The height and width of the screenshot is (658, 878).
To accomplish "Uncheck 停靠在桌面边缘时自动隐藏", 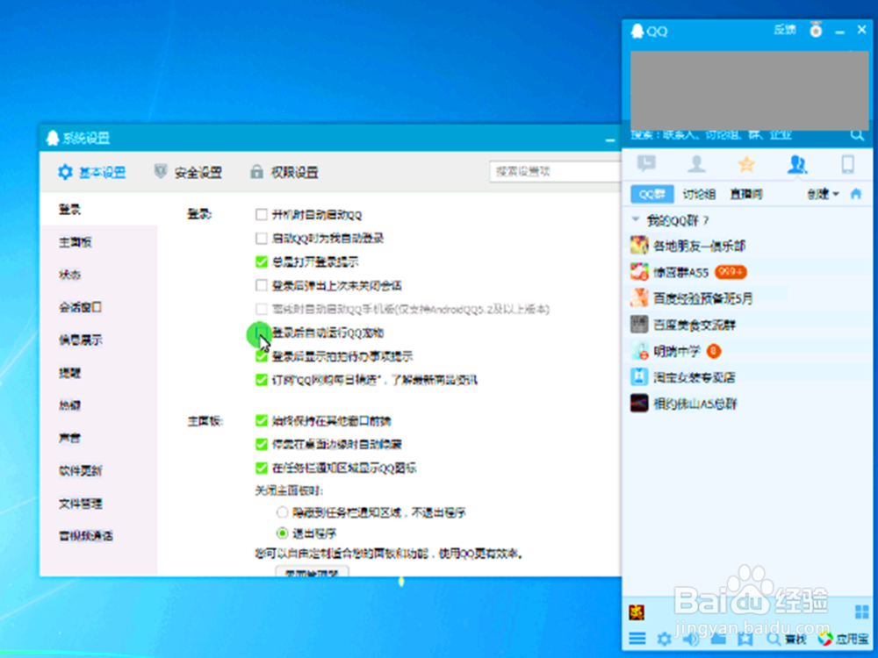I will (x=261, y=444).
